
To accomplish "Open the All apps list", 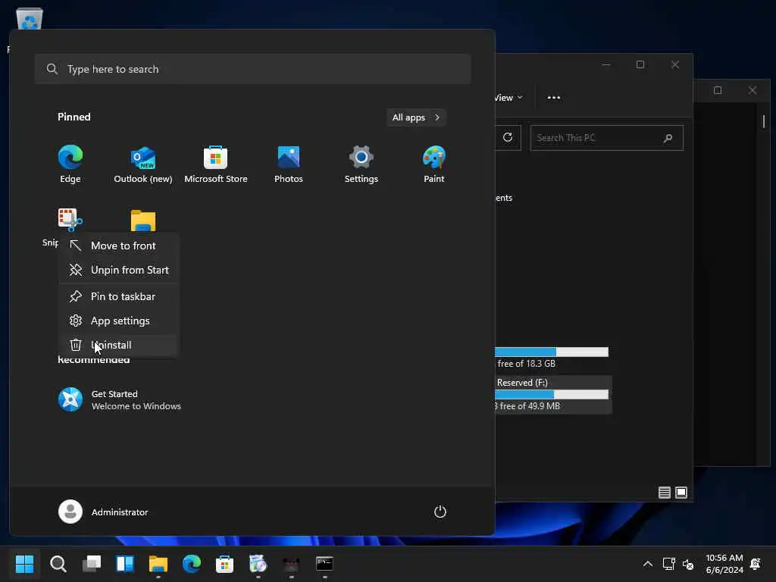I will click(x=416, y=117).
